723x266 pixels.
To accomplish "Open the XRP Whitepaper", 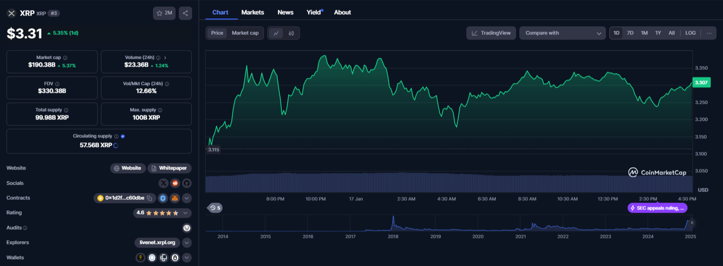I will coord(170,169).
